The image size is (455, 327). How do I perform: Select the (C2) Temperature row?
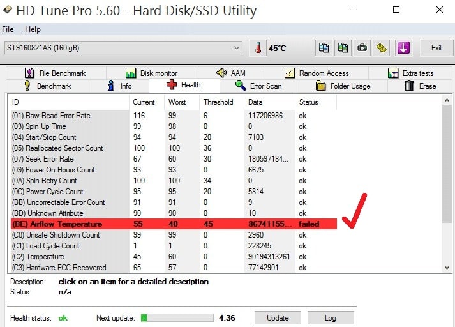(x=174, y=257)
